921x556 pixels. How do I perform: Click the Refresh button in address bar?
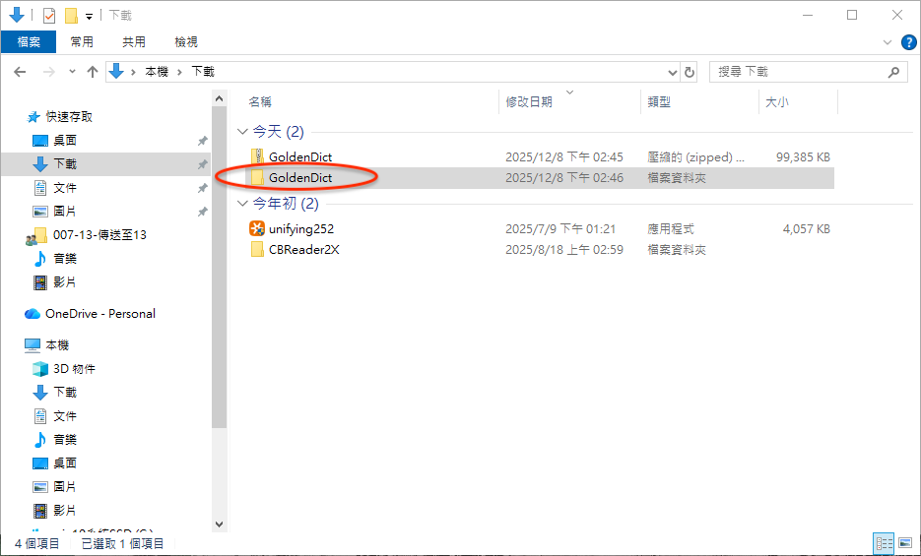(690, 72)
